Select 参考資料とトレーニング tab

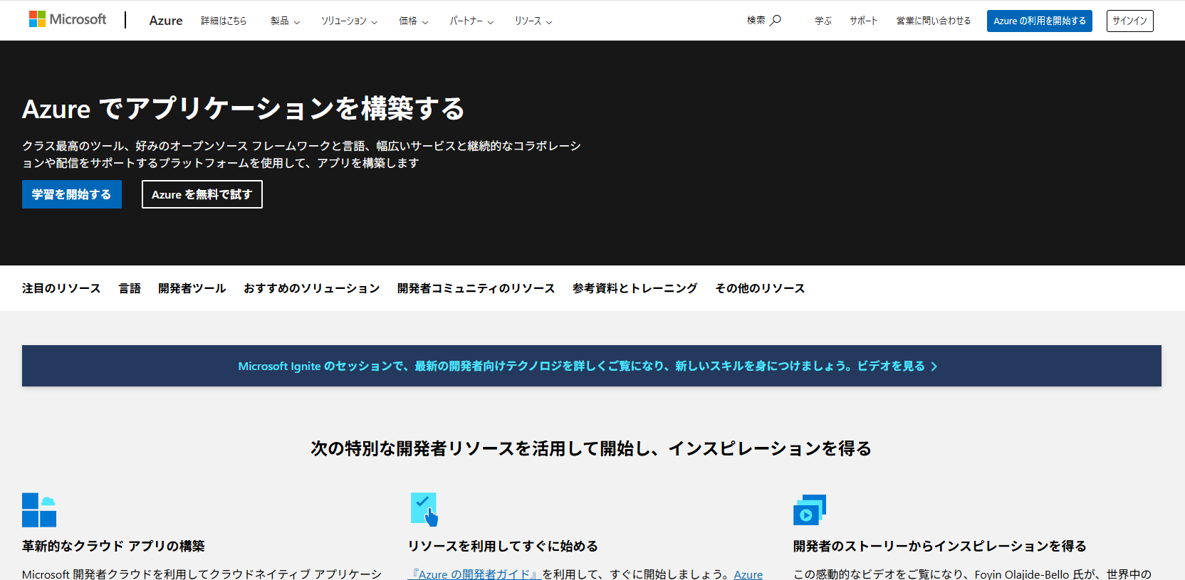(635, 288)
